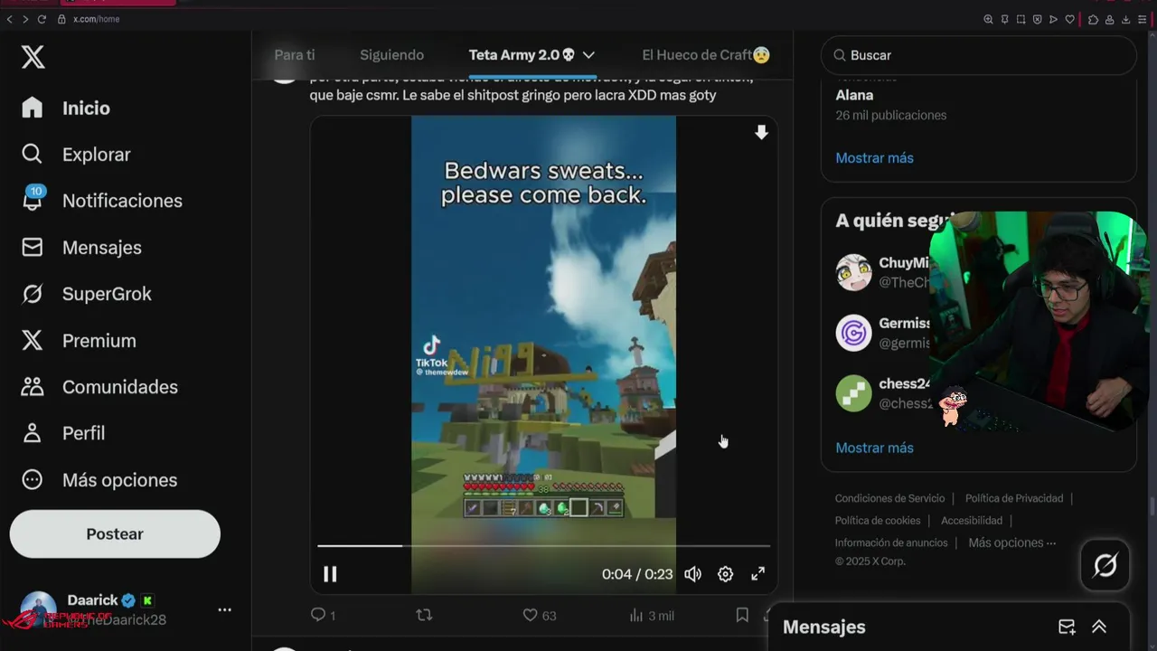This screenshot has height=651, width=1157.
Task: Seek on the video progress bar
Action: pos(543,546)
